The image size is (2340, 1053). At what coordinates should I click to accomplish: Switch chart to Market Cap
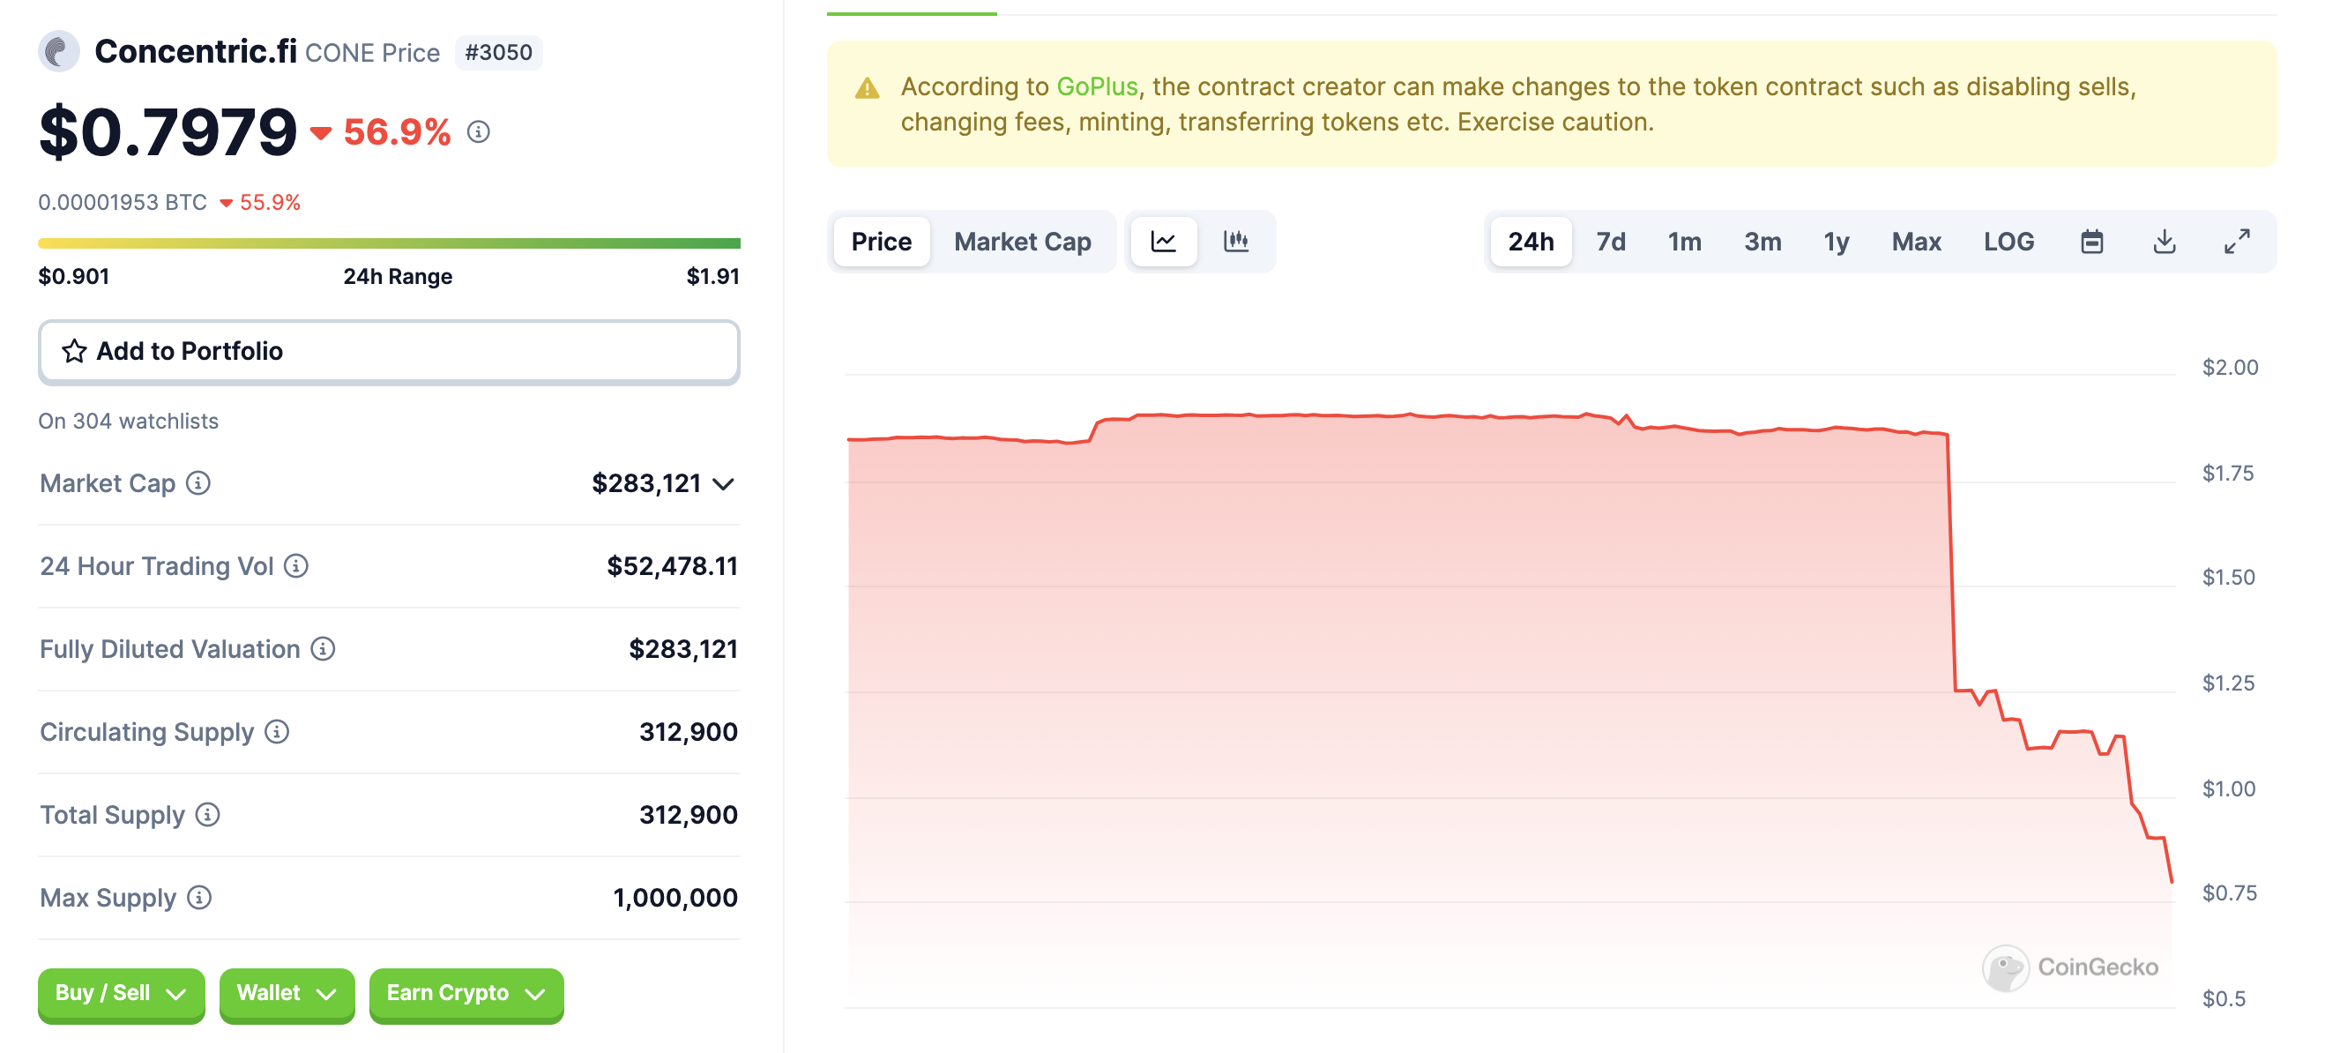pos(1022,242)
